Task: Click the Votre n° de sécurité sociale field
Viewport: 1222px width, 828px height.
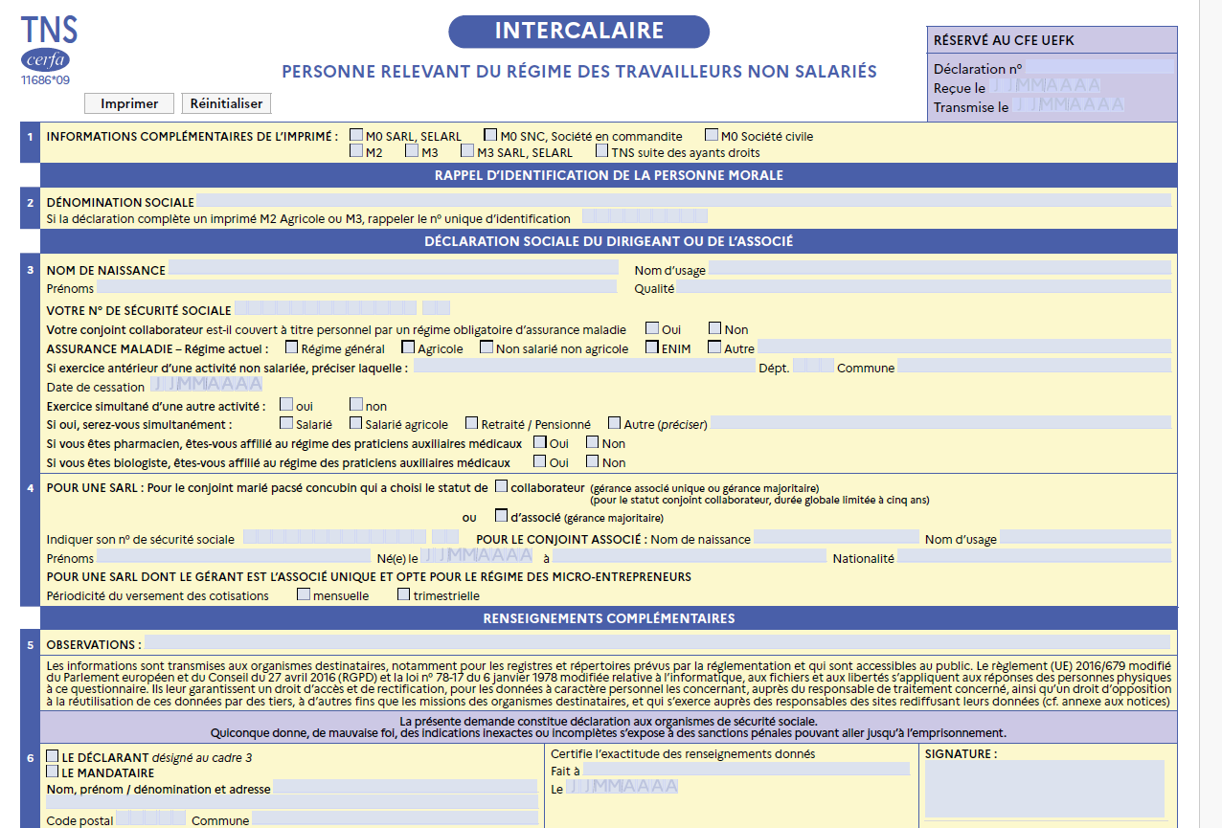Action: click(x=342, y=308)
